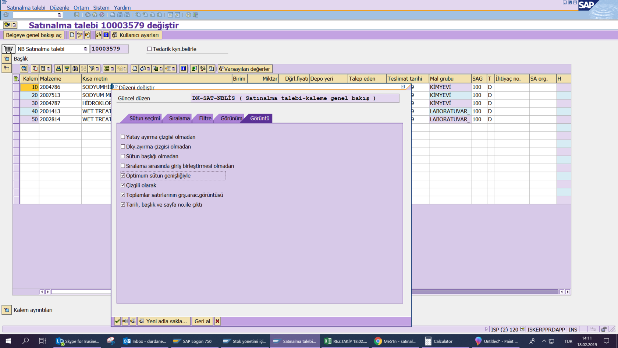Click the Save icon in the standard toolbar
The width and height of the screenshot is (618, 348).
pyautogui.click(x=77, y=15)
